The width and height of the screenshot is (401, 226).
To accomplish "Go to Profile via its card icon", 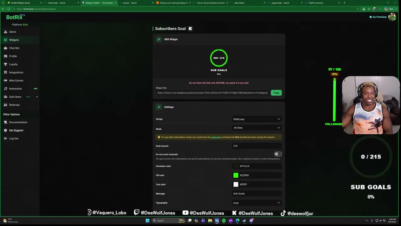I will pos(5,56).
